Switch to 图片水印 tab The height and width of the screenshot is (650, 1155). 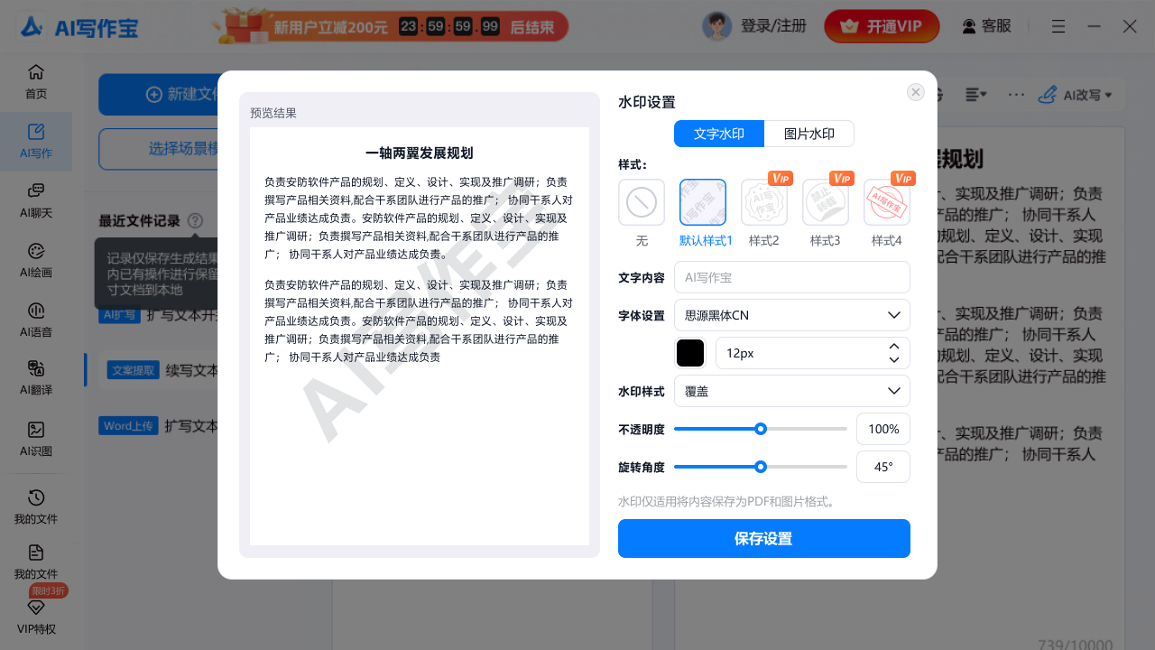[809, 134]
